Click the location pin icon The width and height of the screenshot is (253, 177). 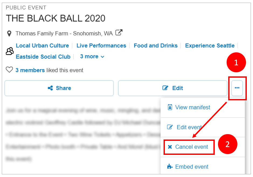point(9,34)
